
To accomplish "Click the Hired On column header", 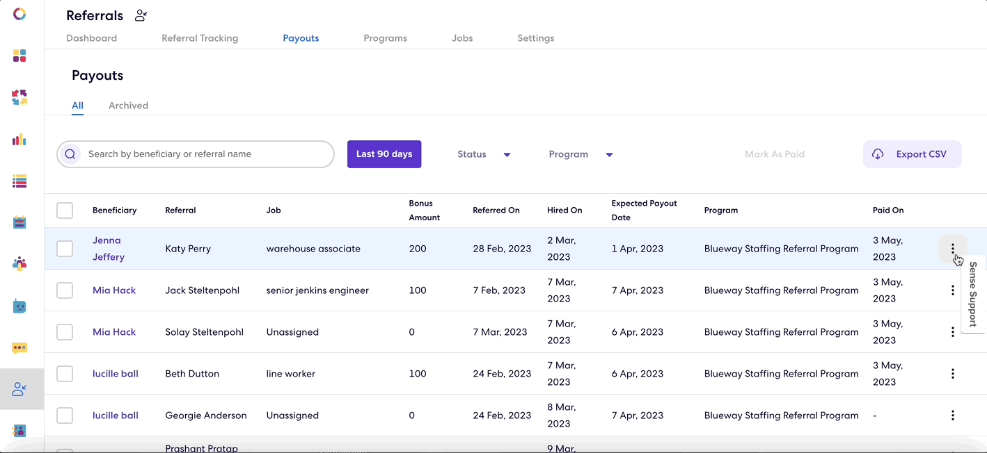I will coord(564,211).
